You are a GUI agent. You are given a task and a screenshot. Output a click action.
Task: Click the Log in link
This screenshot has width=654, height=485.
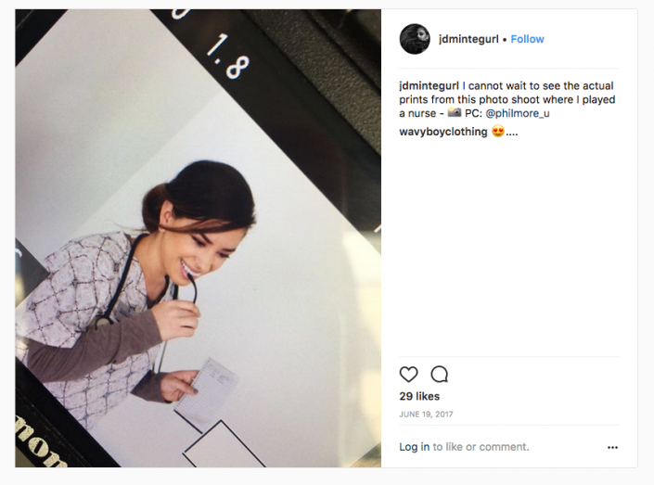(414, 447)
